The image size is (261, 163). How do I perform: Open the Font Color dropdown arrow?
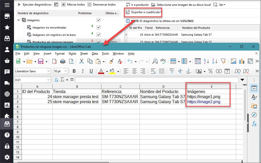tap(107, 72)
